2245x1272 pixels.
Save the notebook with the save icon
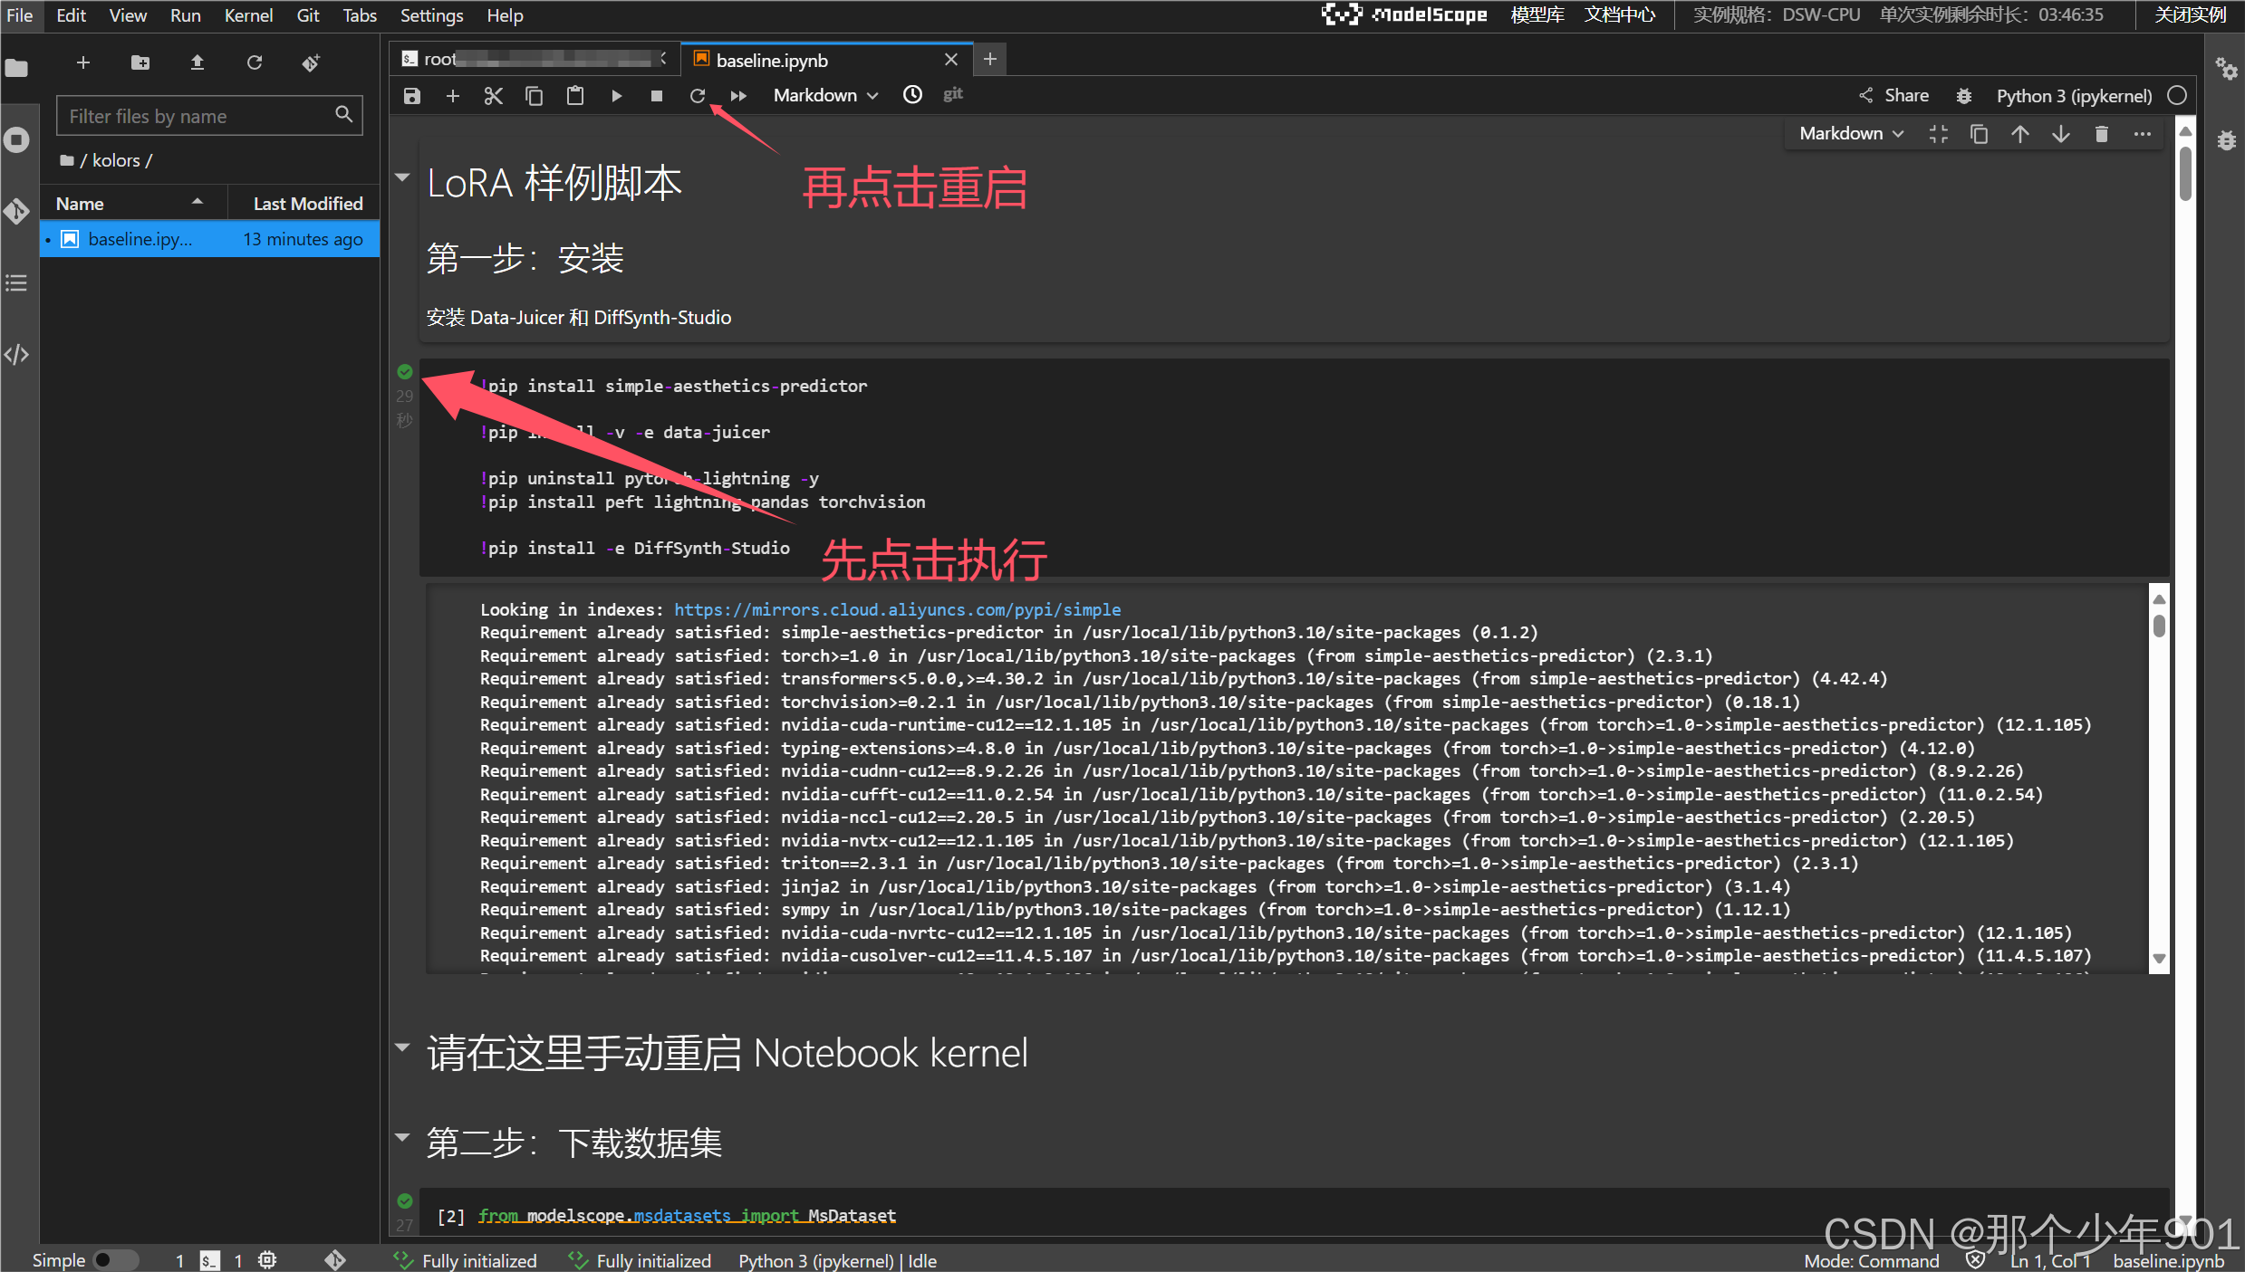[412, 96]
